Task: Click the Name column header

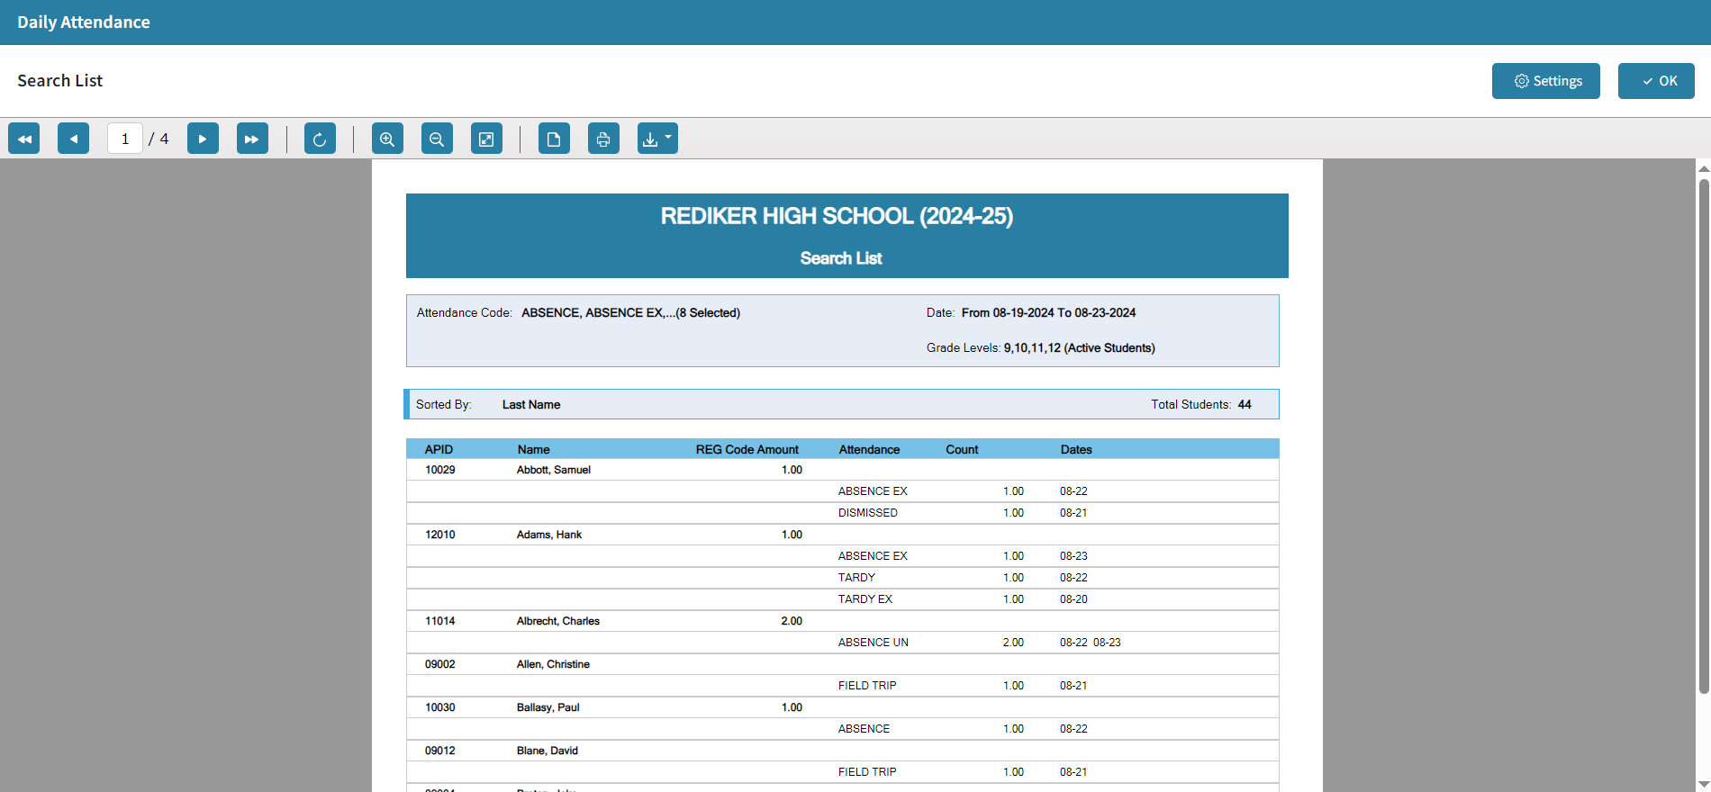Action: (x=534, y=449)
